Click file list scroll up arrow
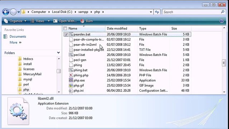The height and width of the screenshot is (129, 229). tap(224, 28)
